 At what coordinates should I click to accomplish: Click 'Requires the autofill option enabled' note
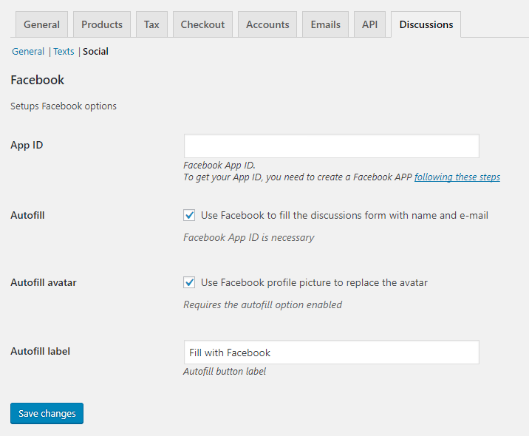[262, 304]
